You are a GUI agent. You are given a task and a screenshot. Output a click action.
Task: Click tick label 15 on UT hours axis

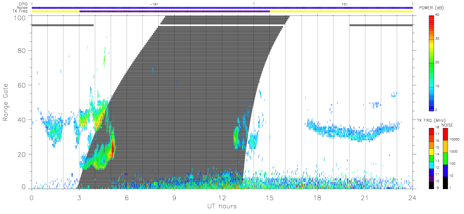269,197
